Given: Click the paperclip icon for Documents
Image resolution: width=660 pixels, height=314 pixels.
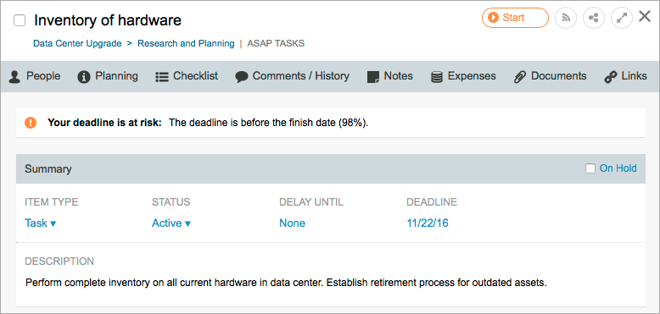Looking at the screenshot, I should 520,77.
